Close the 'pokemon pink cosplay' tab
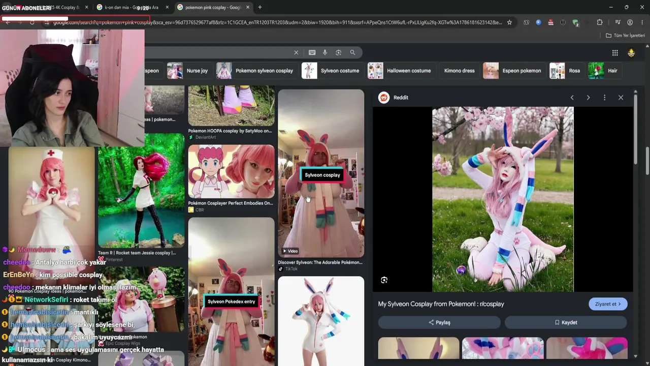The image size is (650, 366). (247, 8)
